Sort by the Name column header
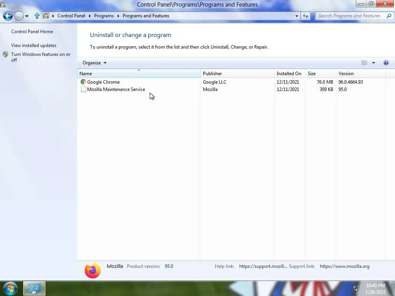The height and width of the screenshot is (296, 395). click(x=138, y=74)
